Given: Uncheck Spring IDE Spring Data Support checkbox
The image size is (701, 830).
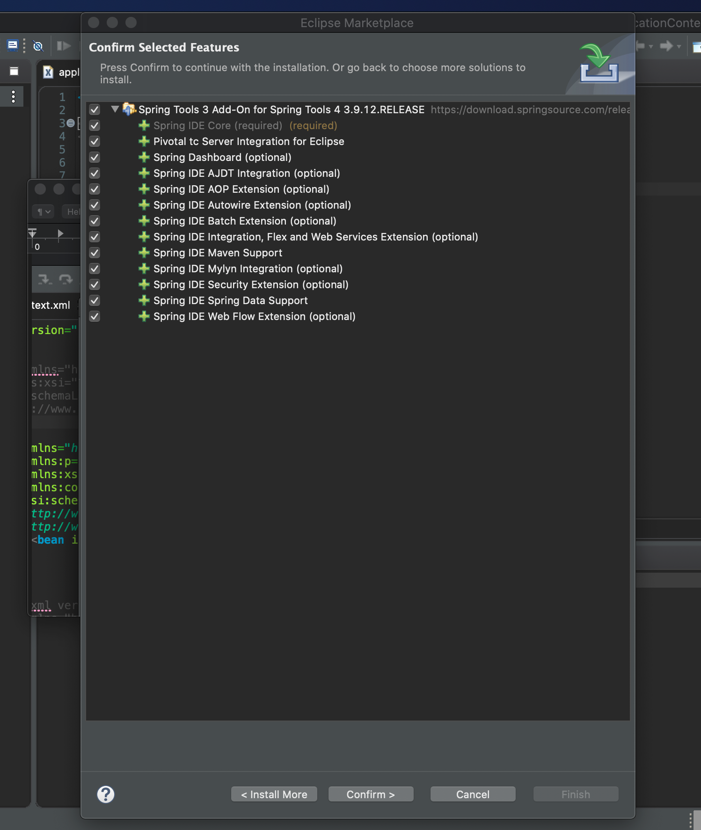Looking at the screenshot, I should click(x=95, y=300).
